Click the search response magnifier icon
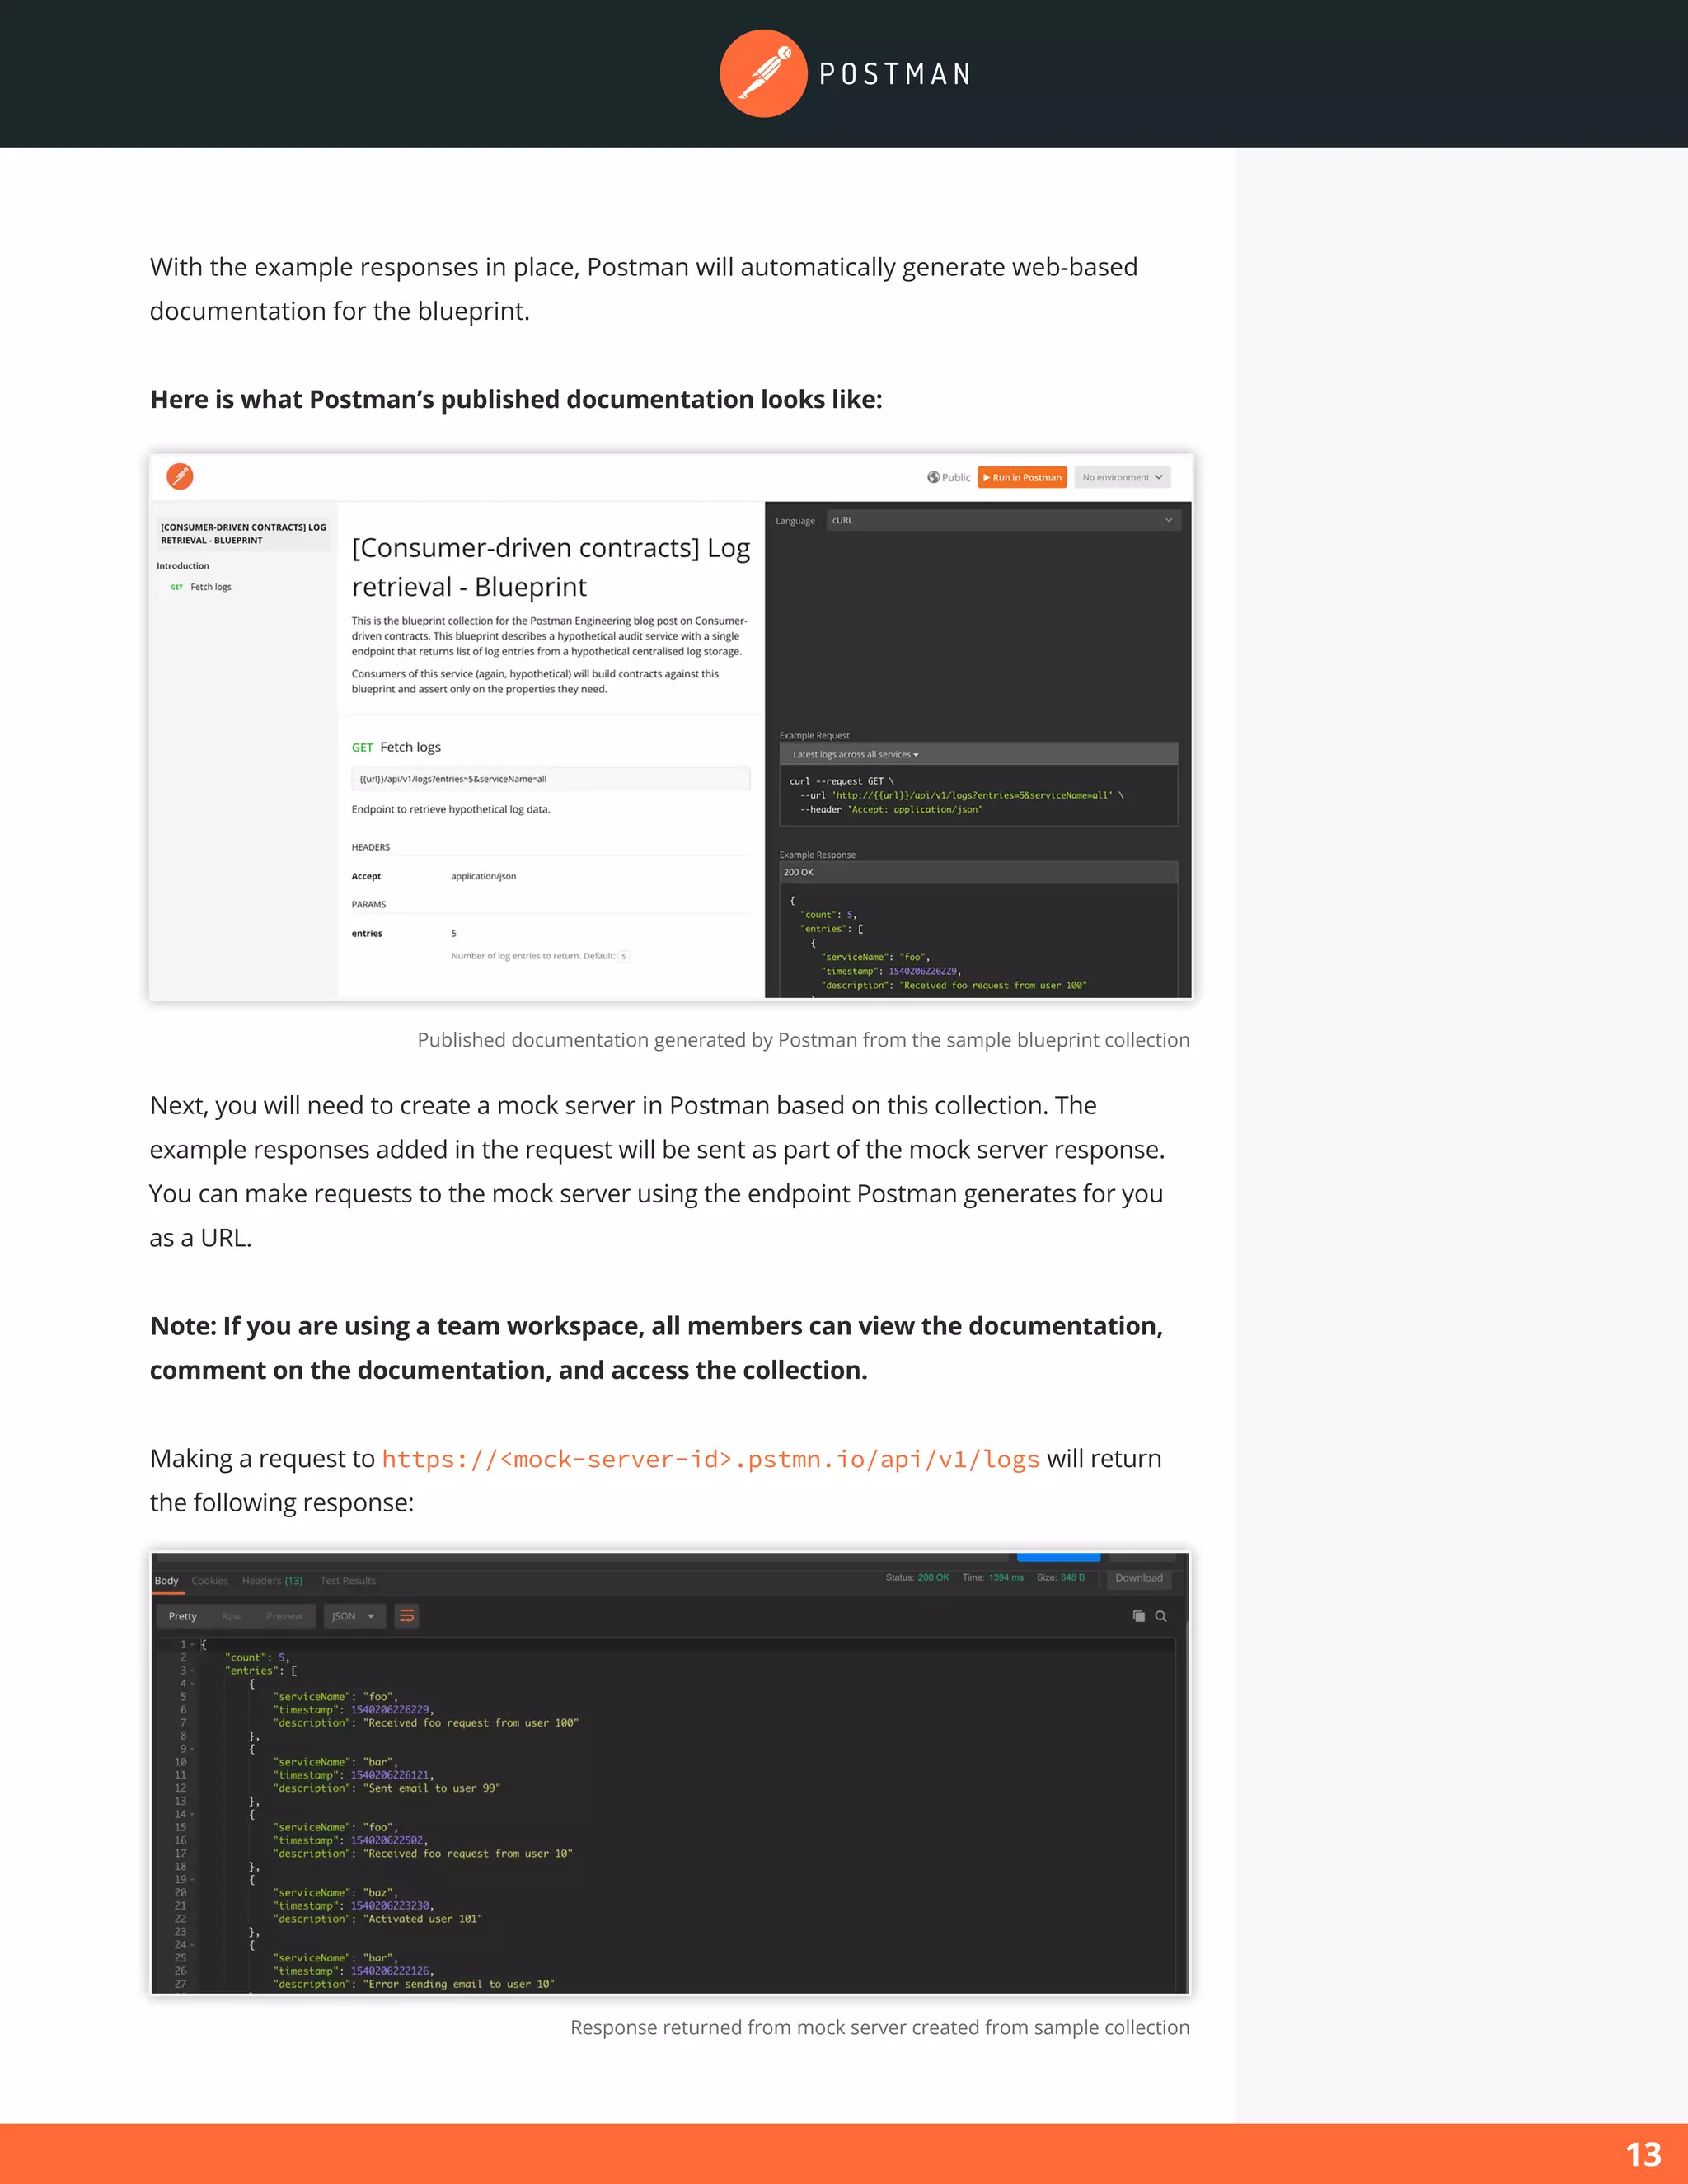Image resolution: width=1688 pixels, height=2184 pixels. tap(1161, 1616)
